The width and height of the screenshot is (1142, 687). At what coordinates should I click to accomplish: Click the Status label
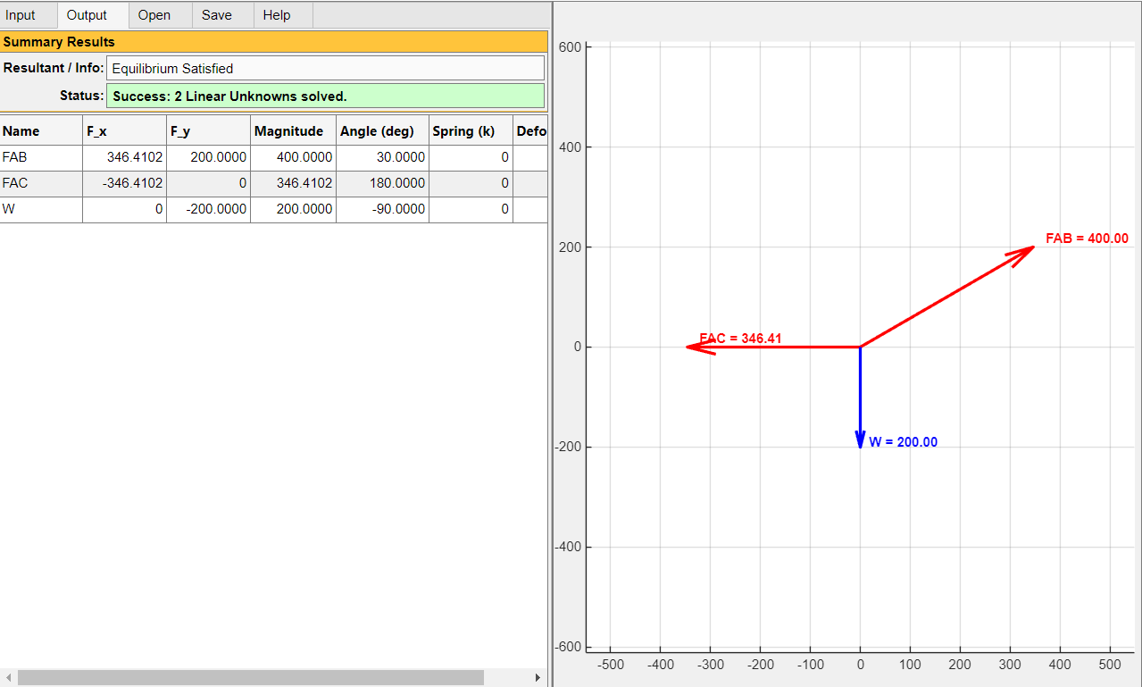pos(82,96)
